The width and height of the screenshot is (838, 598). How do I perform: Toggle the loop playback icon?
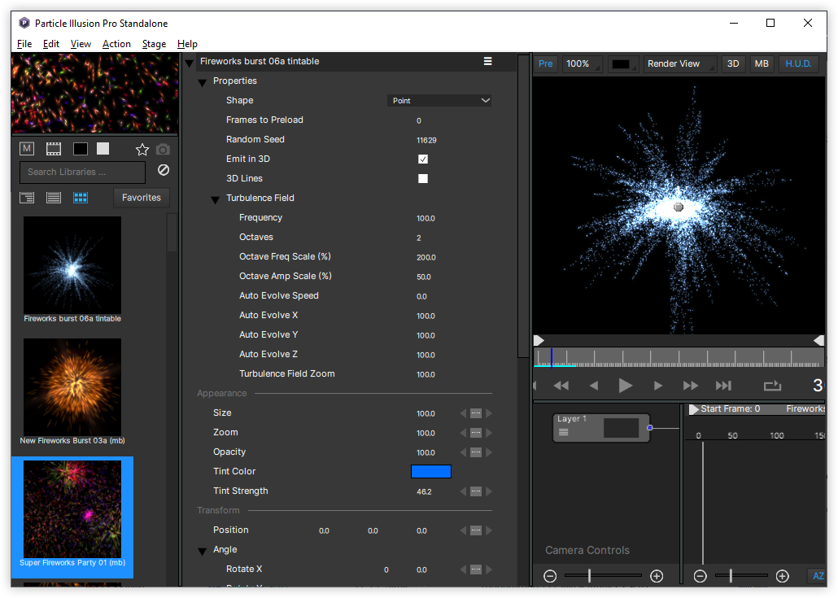[x=772, y=386]
